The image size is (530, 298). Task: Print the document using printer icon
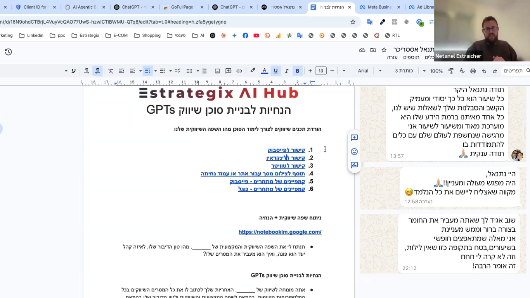click(473, 71)
